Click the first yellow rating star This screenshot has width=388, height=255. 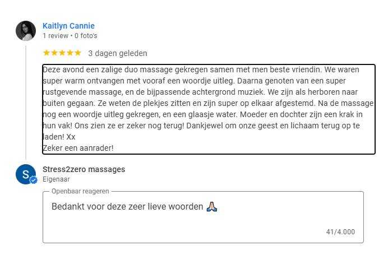tap(47, 53)
